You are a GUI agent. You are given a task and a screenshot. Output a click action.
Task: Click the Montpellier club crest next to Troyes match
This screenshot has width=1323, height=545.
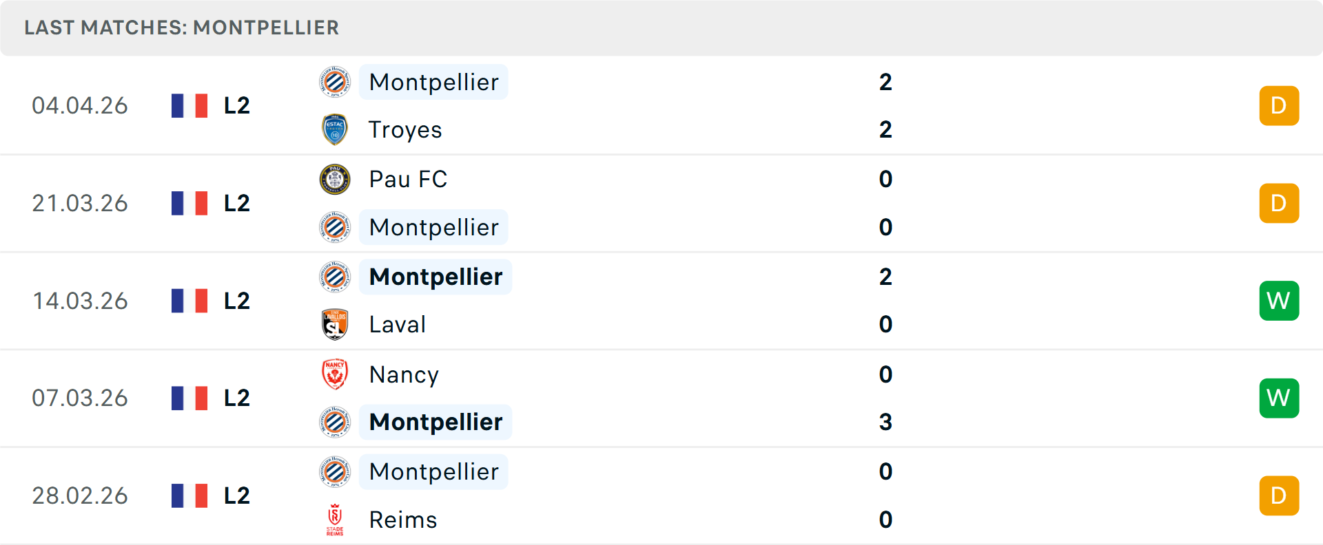pos(335,81)
